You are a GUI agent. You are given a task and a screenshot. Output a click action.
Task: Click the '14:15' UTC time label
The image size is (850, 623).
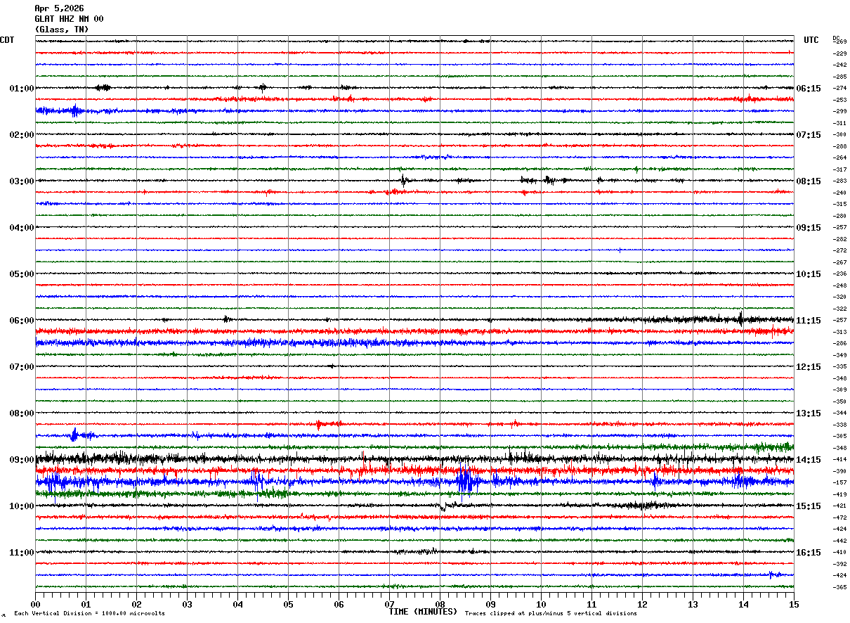click(809, 460)
